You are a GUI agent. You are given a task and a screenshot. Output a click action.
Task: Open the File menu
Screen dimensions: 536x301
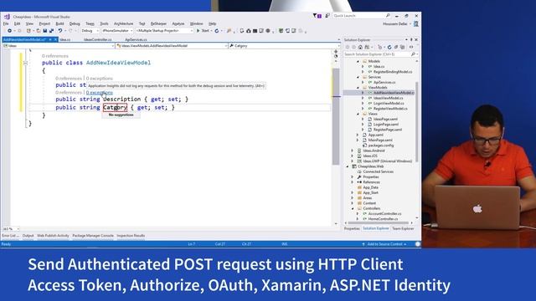pyautogui.click(x=6, y=24)
